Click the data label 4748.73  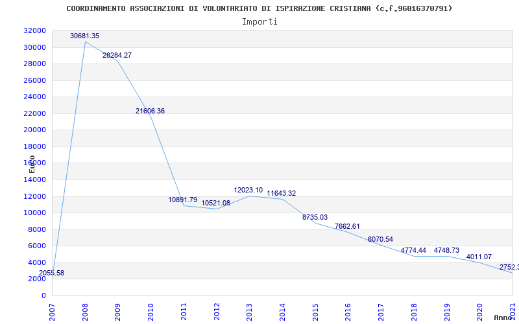[x=446, y=250]
